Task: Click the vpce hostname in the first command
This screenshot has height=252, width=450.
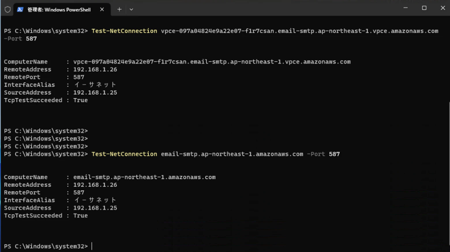Action: pyautogui.click(x=299, y=31)
